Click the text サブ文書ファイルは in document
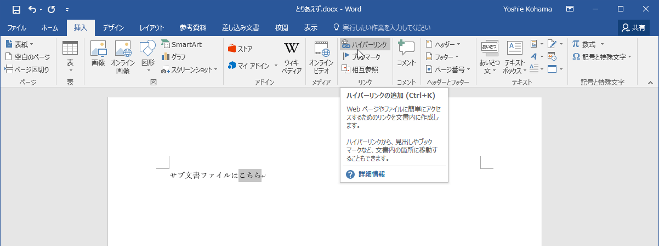This screenshot has height=246, width=659. [204, 175]
